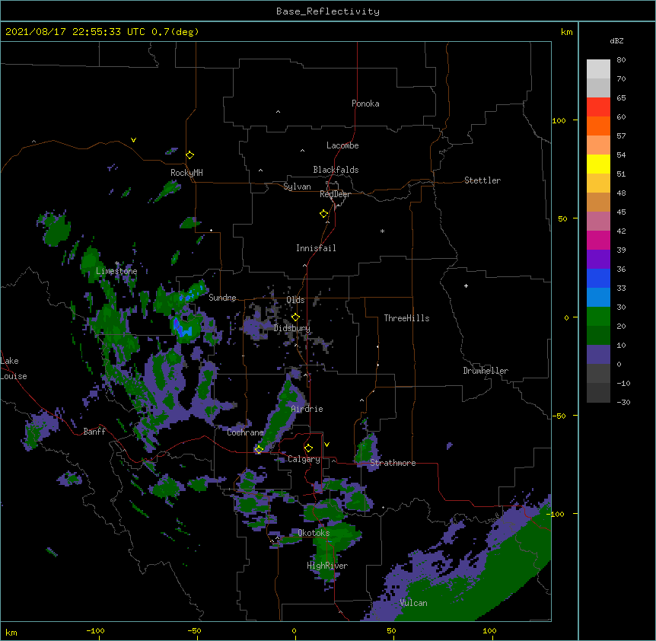Click the yellow marker above Calgary
656x641 pixels.
pos(308,448)
